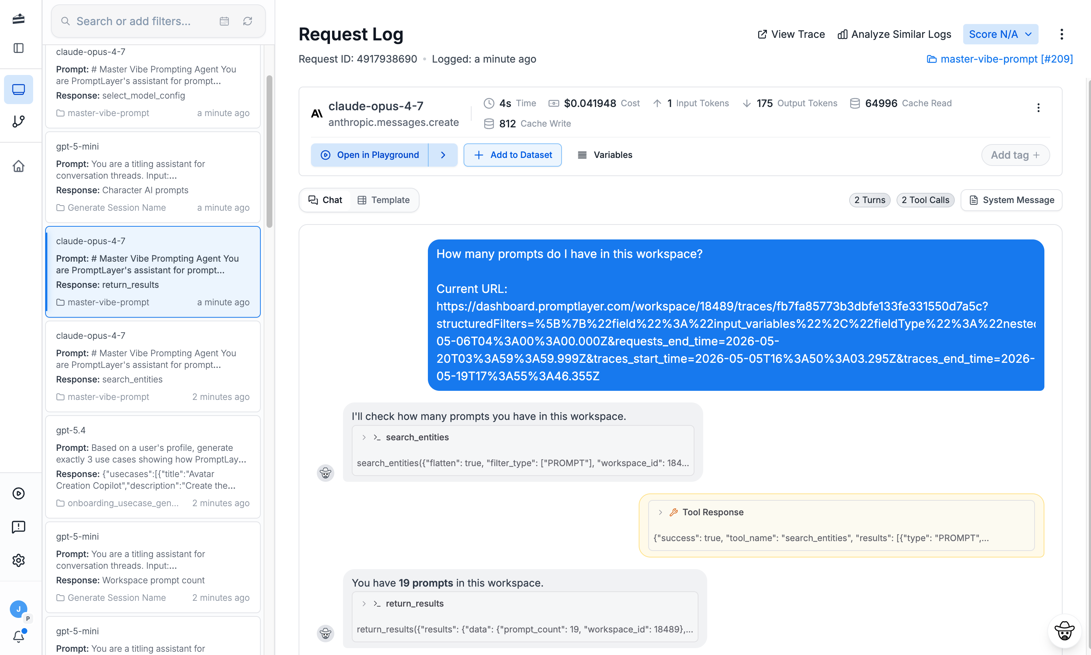This screenshot has width=1091, height=655.
Task: Open the user avatar J
Action: [x=19, y=609]
